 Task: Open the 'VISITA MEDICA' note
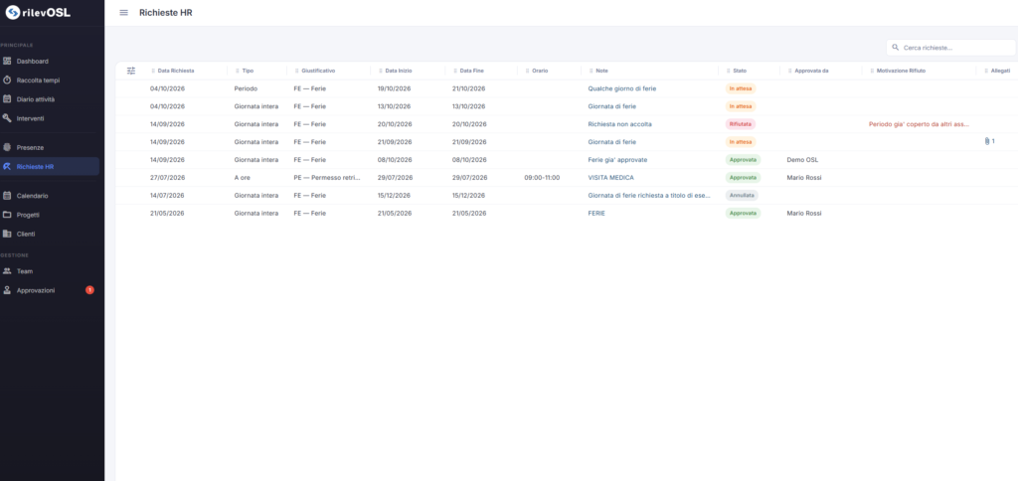tap(611, 177)
